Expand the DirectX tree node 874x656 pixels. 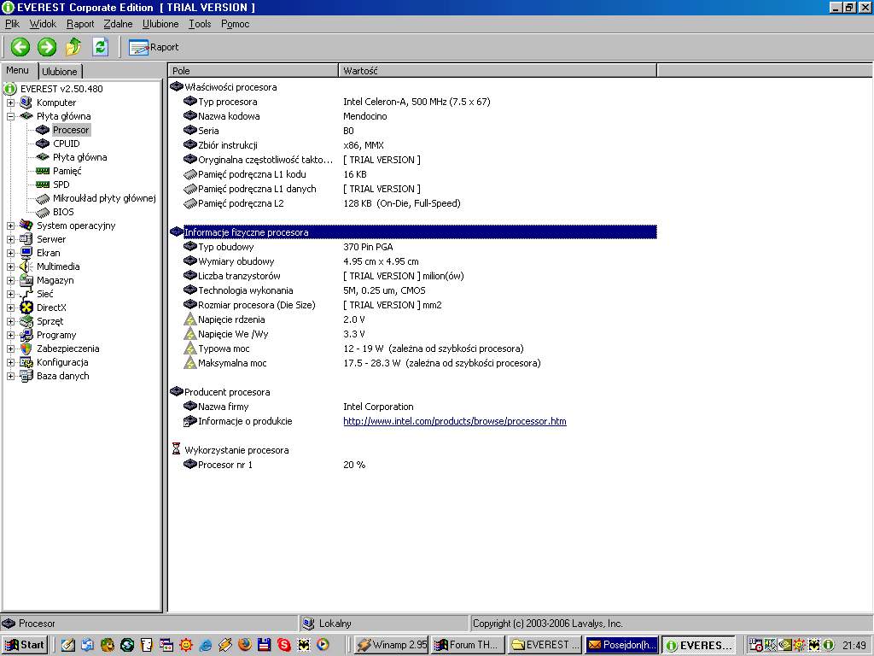click(x=10, y=307)
